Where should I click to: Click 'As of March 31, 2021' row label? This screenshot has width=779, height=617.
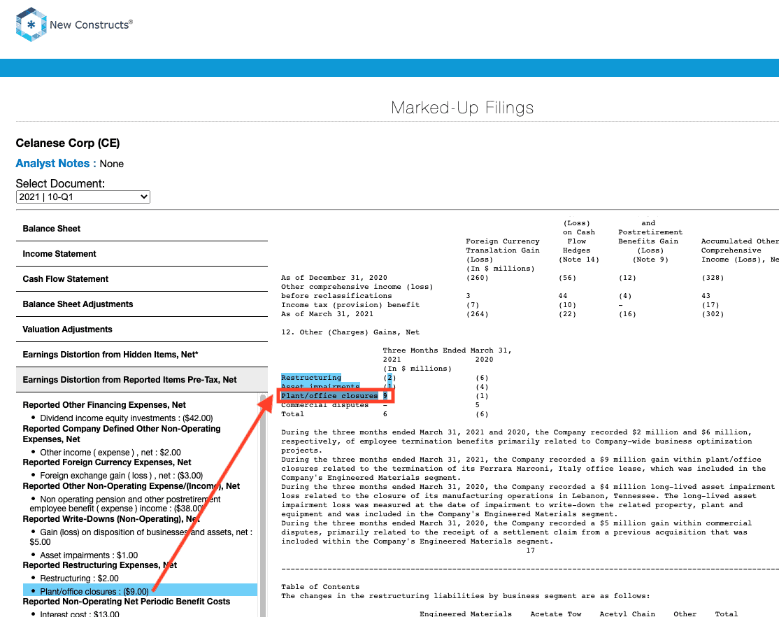click(x=327, y=314)
